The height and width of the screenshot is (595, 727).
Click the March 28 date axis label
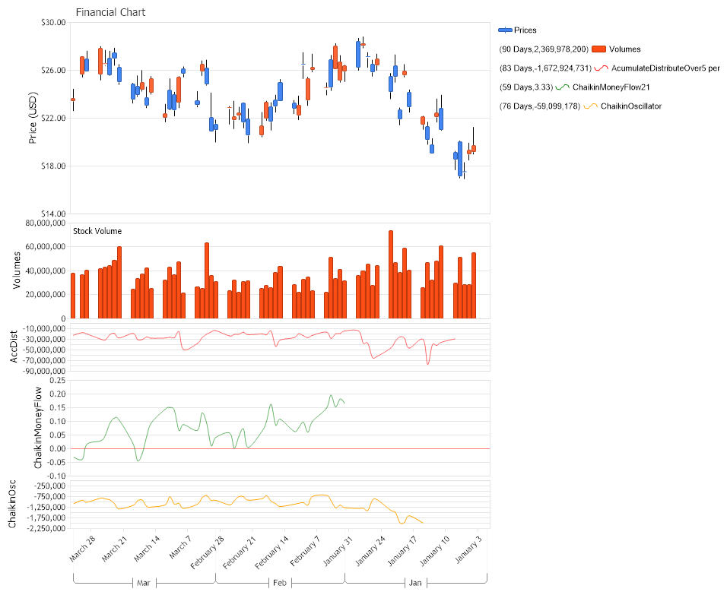[x=82, y=550]
